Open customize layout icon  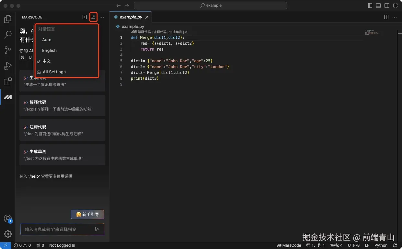395,6
